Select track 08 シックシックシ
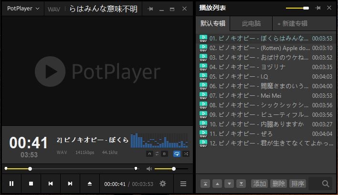This screenshot has height=195, width=338. 266,105
